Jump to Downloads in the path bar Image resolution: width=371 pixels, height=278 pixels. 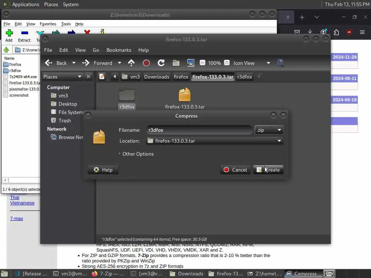(x=157, y=77)
